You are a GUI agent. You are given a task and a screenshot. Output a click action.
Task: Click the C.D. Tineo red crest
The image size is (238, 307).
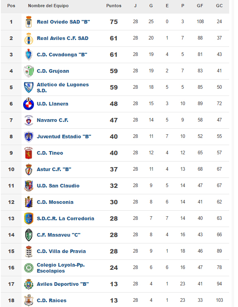pyautogui.click(x=29, y=153)
